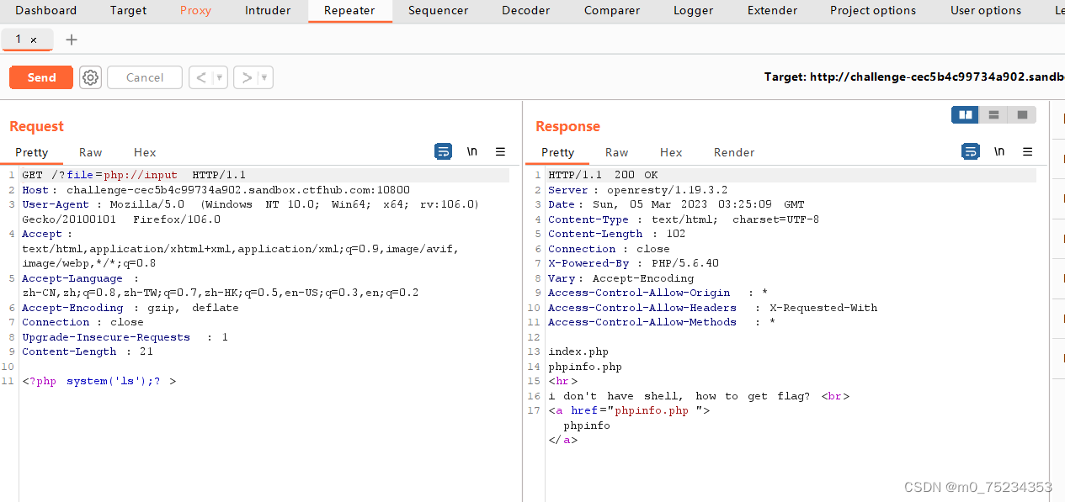Click the GET /?file=php://input request line

(x=133, y=175)
